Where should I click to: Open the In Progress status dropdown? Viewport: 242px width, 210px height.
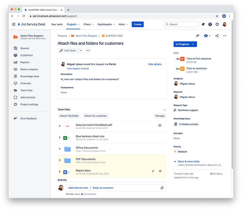tap(185, 44)
